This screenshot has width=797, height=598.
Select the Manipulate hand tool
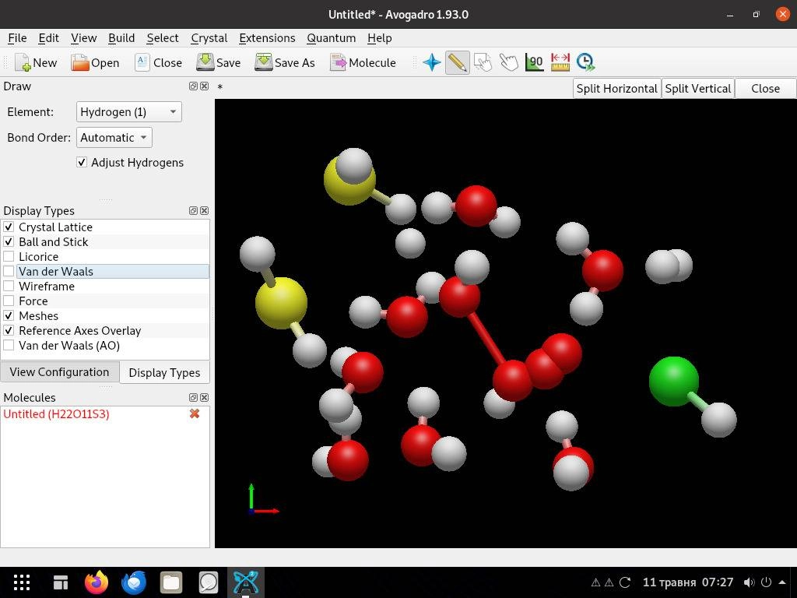(x=509, y=62)
